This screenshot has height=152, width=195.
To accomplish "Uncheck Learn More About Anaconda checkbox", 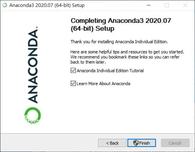I will click(73, 83).
